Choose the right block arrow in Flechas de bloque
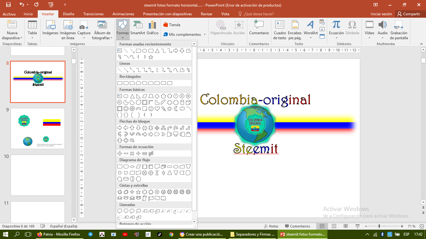 pyautogui.click(x=120, y=128)
